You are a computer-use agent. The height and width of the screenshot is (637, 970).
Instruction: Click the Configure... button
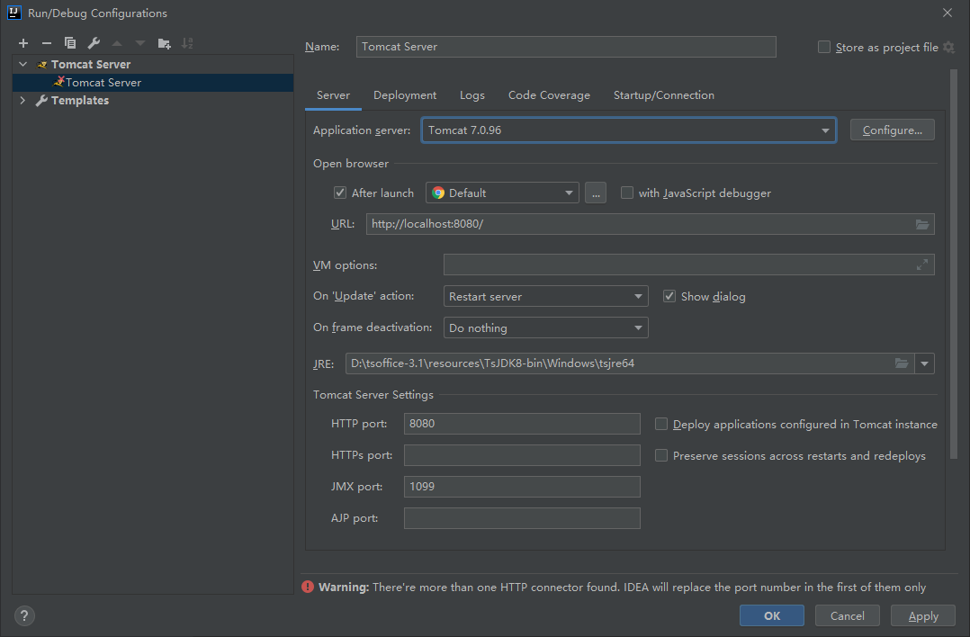892,130
